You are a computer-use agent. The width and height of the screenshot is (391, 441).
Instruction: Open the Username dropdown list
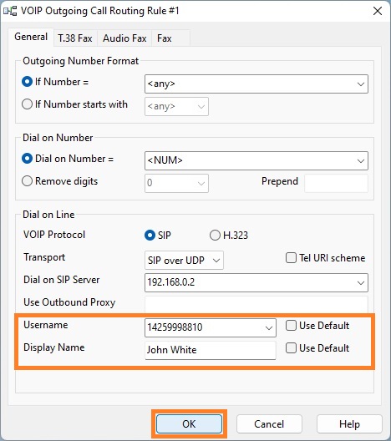[269, 328]
